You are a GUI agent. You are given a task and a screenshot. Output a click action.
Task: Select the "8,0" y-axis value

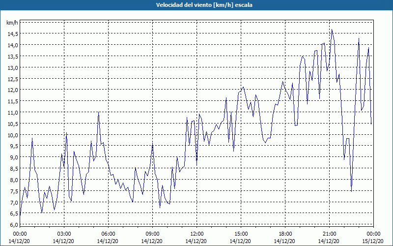click(x=14, y=180)
